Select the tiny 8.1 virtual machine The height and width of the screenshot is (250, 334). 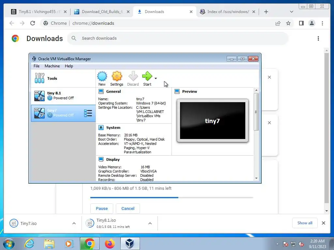click(x=63, y=96)
